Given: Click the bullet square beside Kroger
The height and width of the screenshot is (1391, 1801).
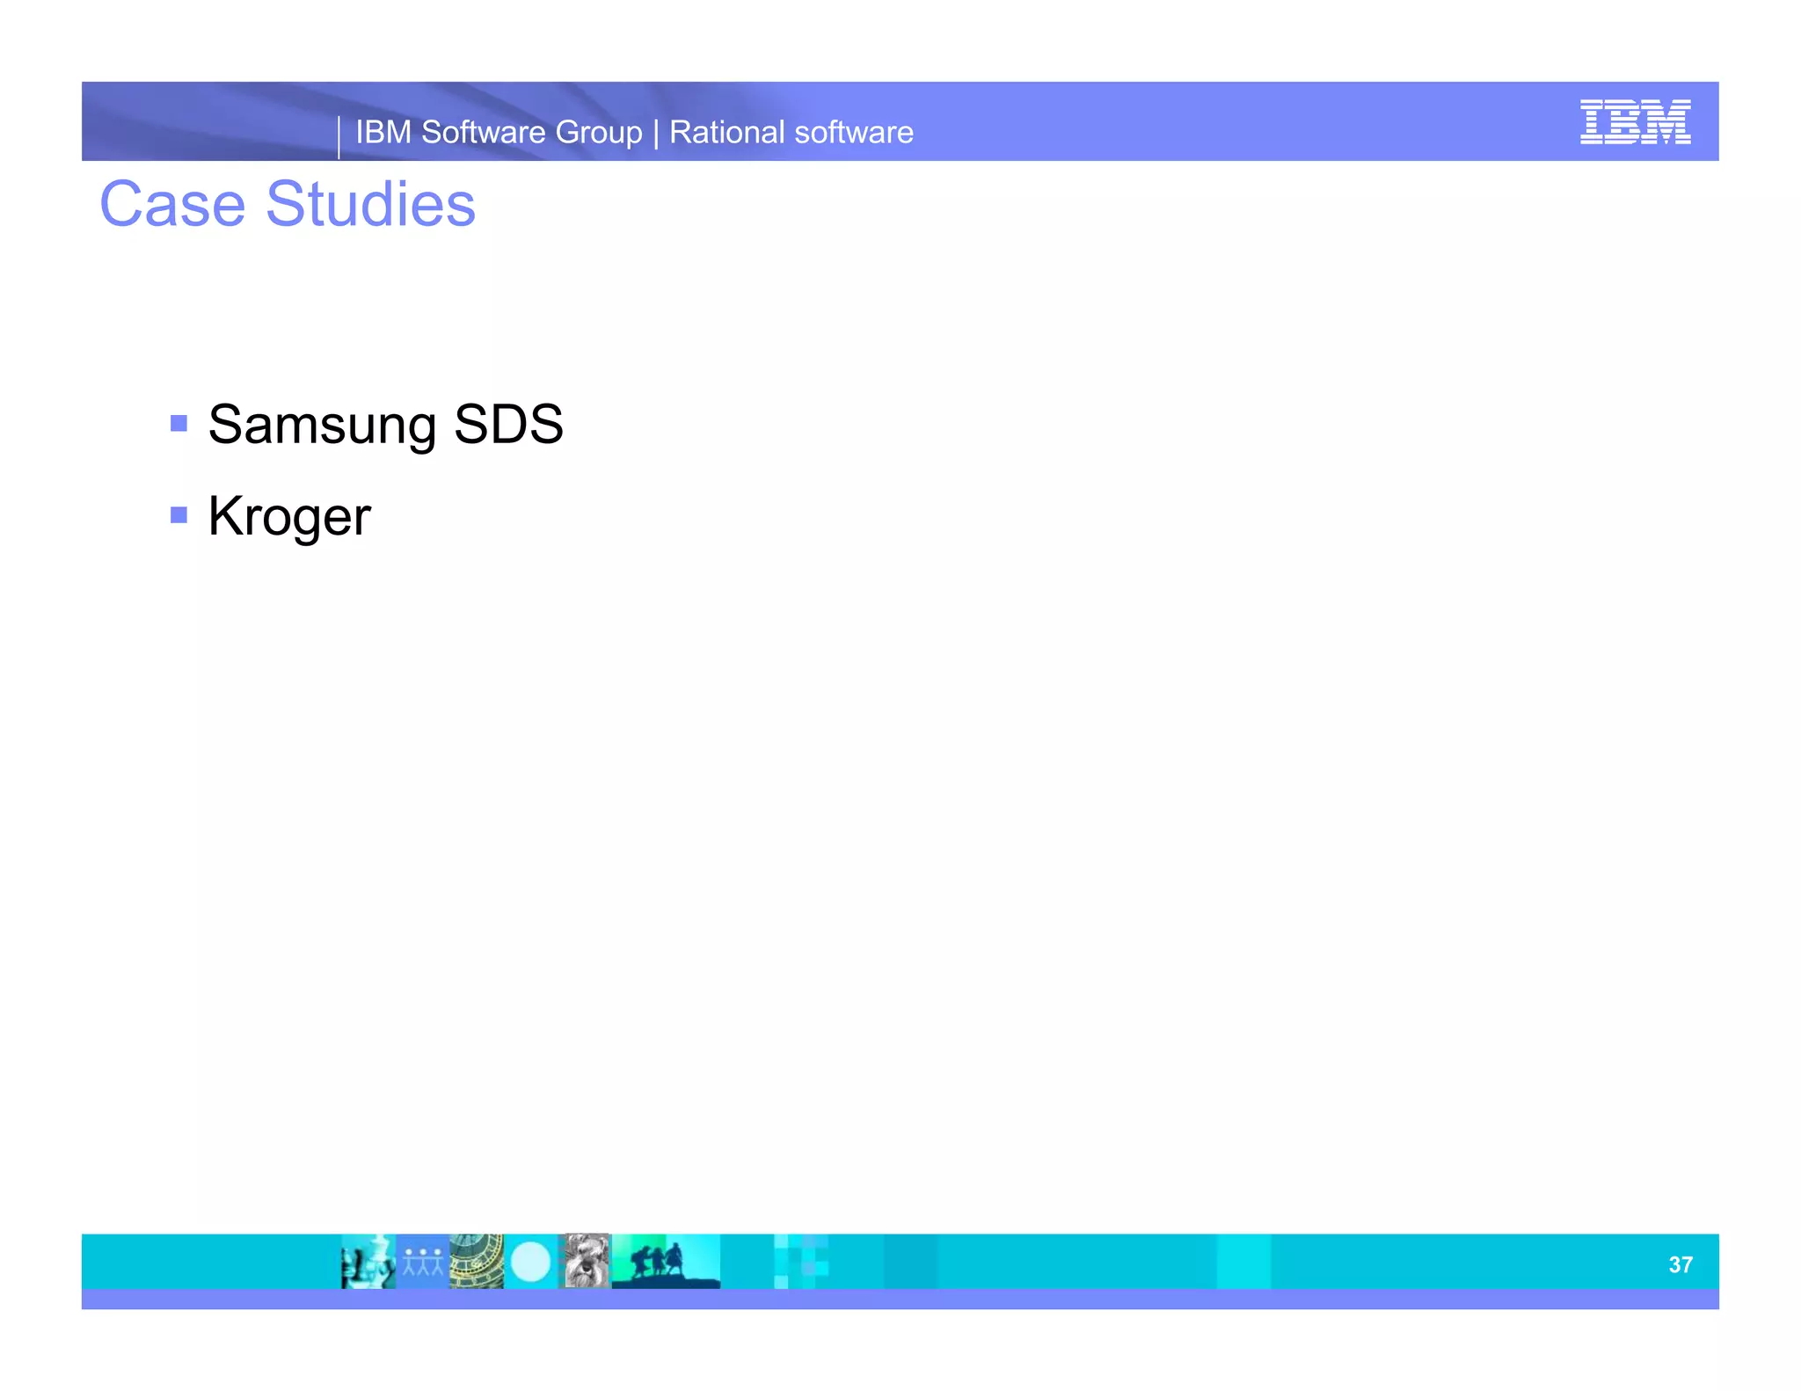Looking at the screenshot, I should pos(179,514).
